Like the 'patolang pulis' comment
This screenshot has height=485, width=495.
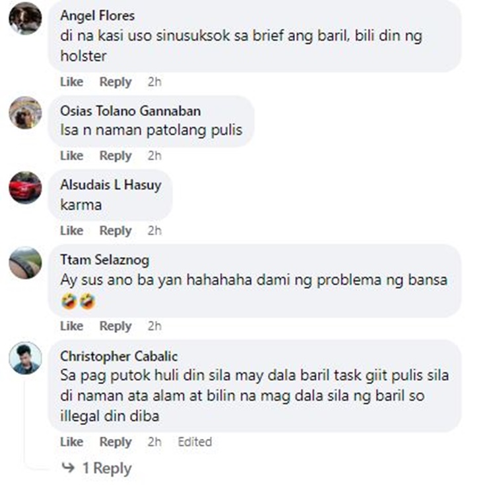pos(72,156)
